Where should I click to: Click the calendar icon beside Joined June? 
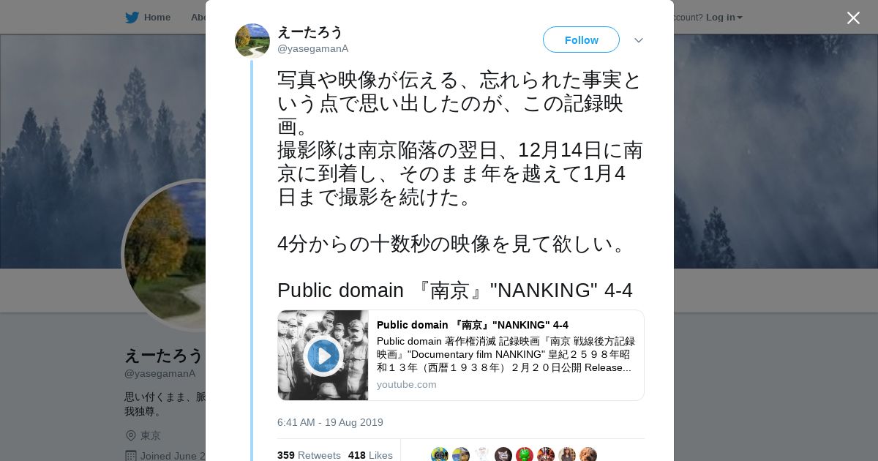pyautogui.click(x=131, y=455)
